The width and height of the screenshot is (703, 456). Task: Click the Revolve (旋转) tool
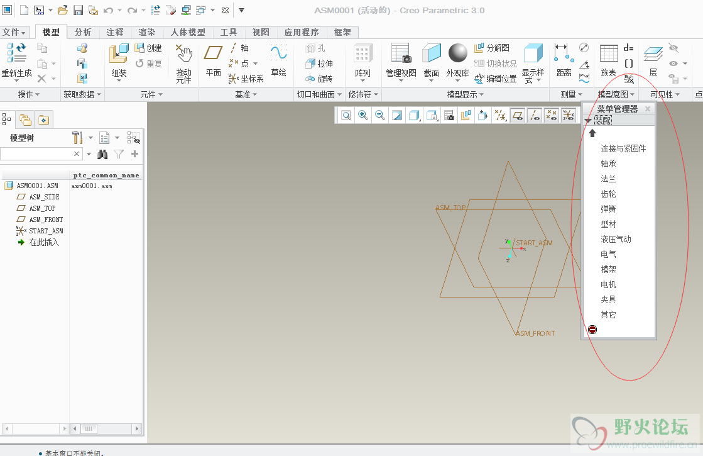(x=319, y=79)
